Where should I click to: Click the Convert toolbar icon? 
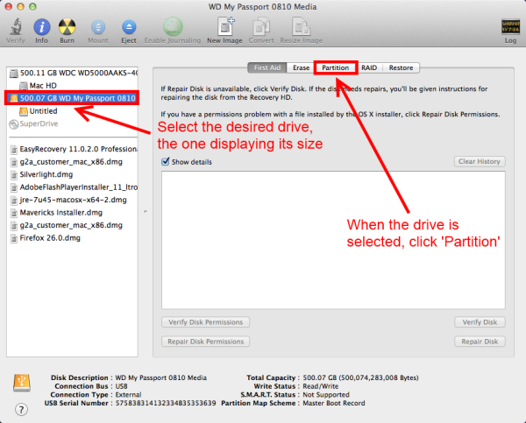point(261,26)
